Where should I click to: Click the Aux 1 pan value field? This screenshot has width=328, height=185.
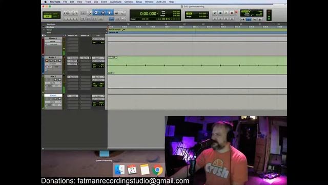point(98,86)
